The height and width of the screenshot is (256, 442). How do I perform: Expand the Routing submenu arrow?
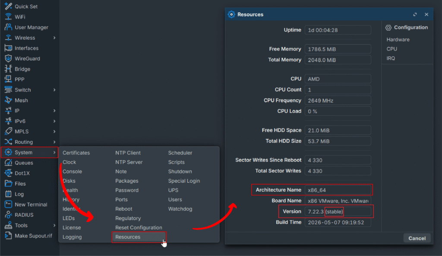coord(54,142)
